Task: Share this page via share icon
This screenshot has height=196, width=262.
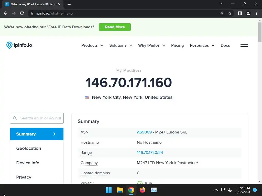Action: [222, 13]
